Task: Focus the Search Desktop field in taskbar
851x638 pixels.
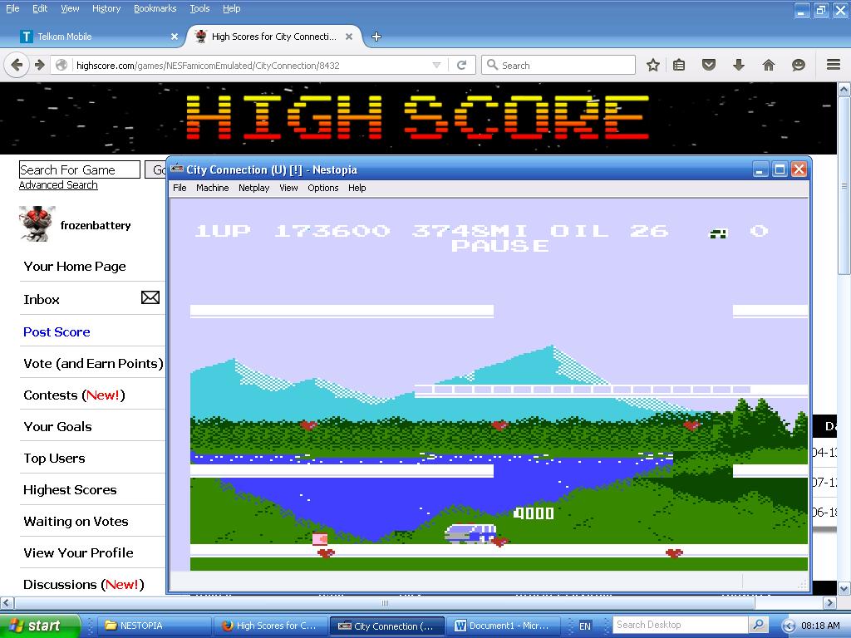Action: [681, 625]
